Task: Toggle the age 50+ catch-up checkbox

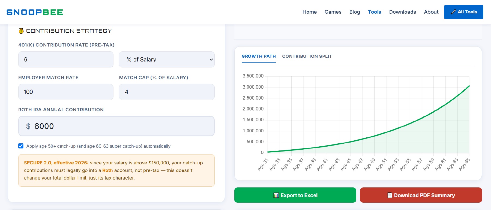Action: (x=21, y=146)
